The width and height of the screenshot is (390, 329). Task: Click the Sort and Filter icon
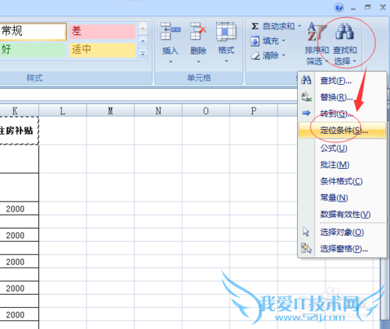(316, 32)
